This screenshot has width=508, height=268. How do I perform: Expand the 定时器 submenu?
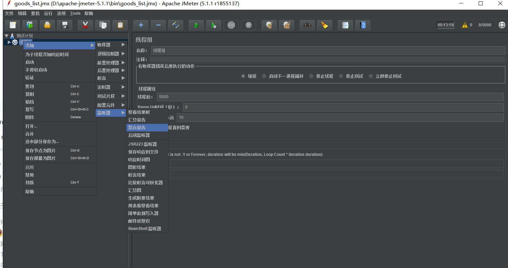coord(111,87)
